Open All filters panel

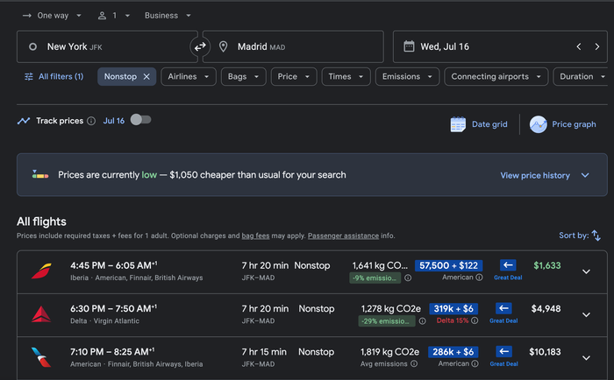coord(54,77)
